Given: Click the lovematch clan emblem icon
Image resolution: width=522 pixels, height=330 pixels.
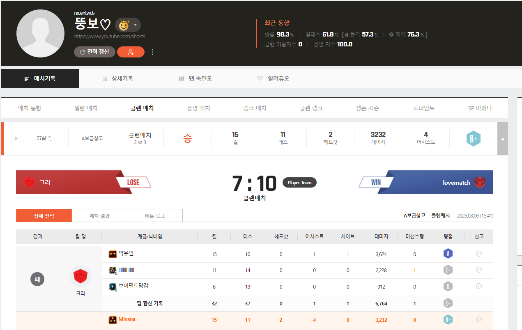Looking at the screenshot, I should click(480, 182).
